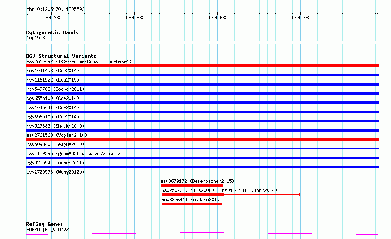
Task: Open variant dgv925n54 (Cooper2011) label
Action: click(x=55, y=163)
